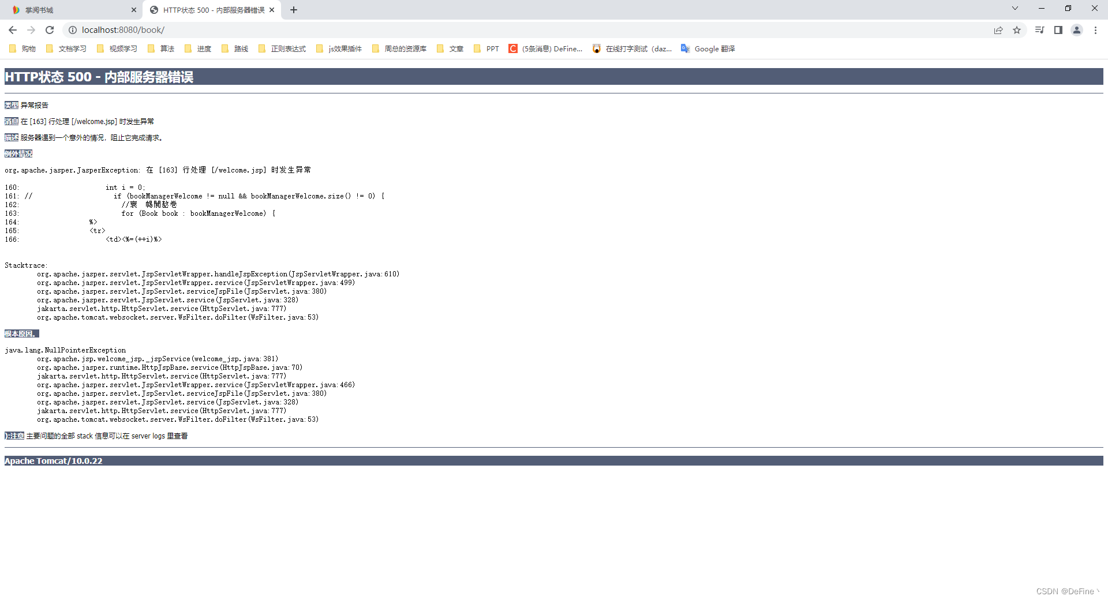The image size is (1108, 600).
Task: Open the 周总的资源库 bookmark folder
Action: tap(399, 48)
